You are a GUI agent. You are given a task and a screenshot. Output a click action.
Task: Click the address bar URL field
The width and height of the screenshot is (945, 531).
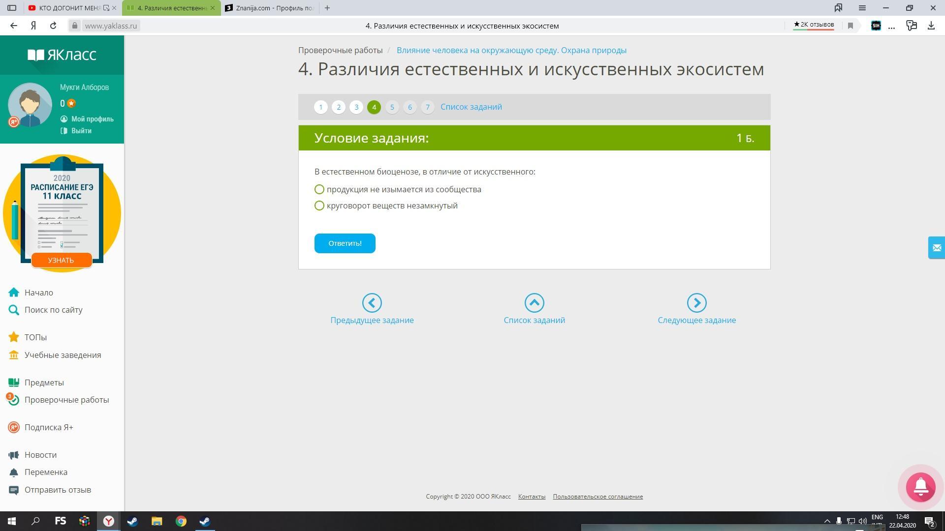tap(111, 26)
